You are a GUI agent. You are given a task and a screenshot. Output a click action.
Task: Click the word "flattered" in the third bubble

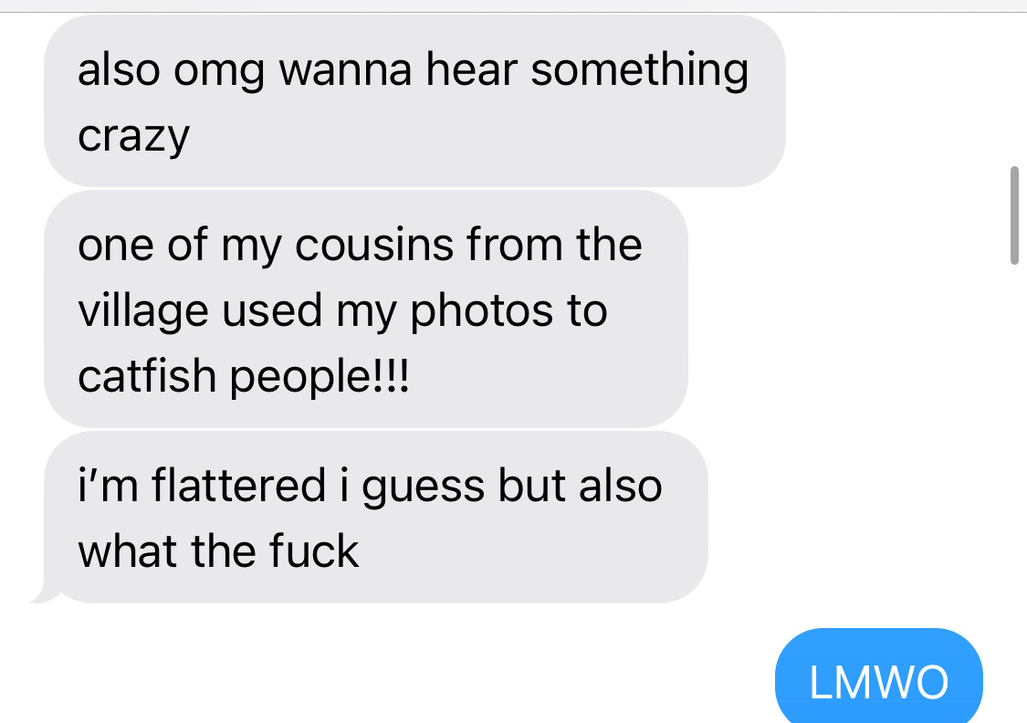(x=238, y=486)
